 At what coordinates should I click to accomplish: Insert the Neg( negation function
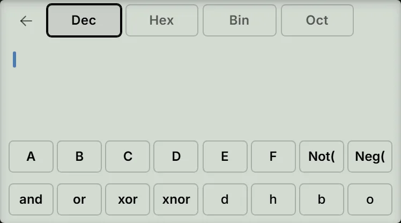370,157
